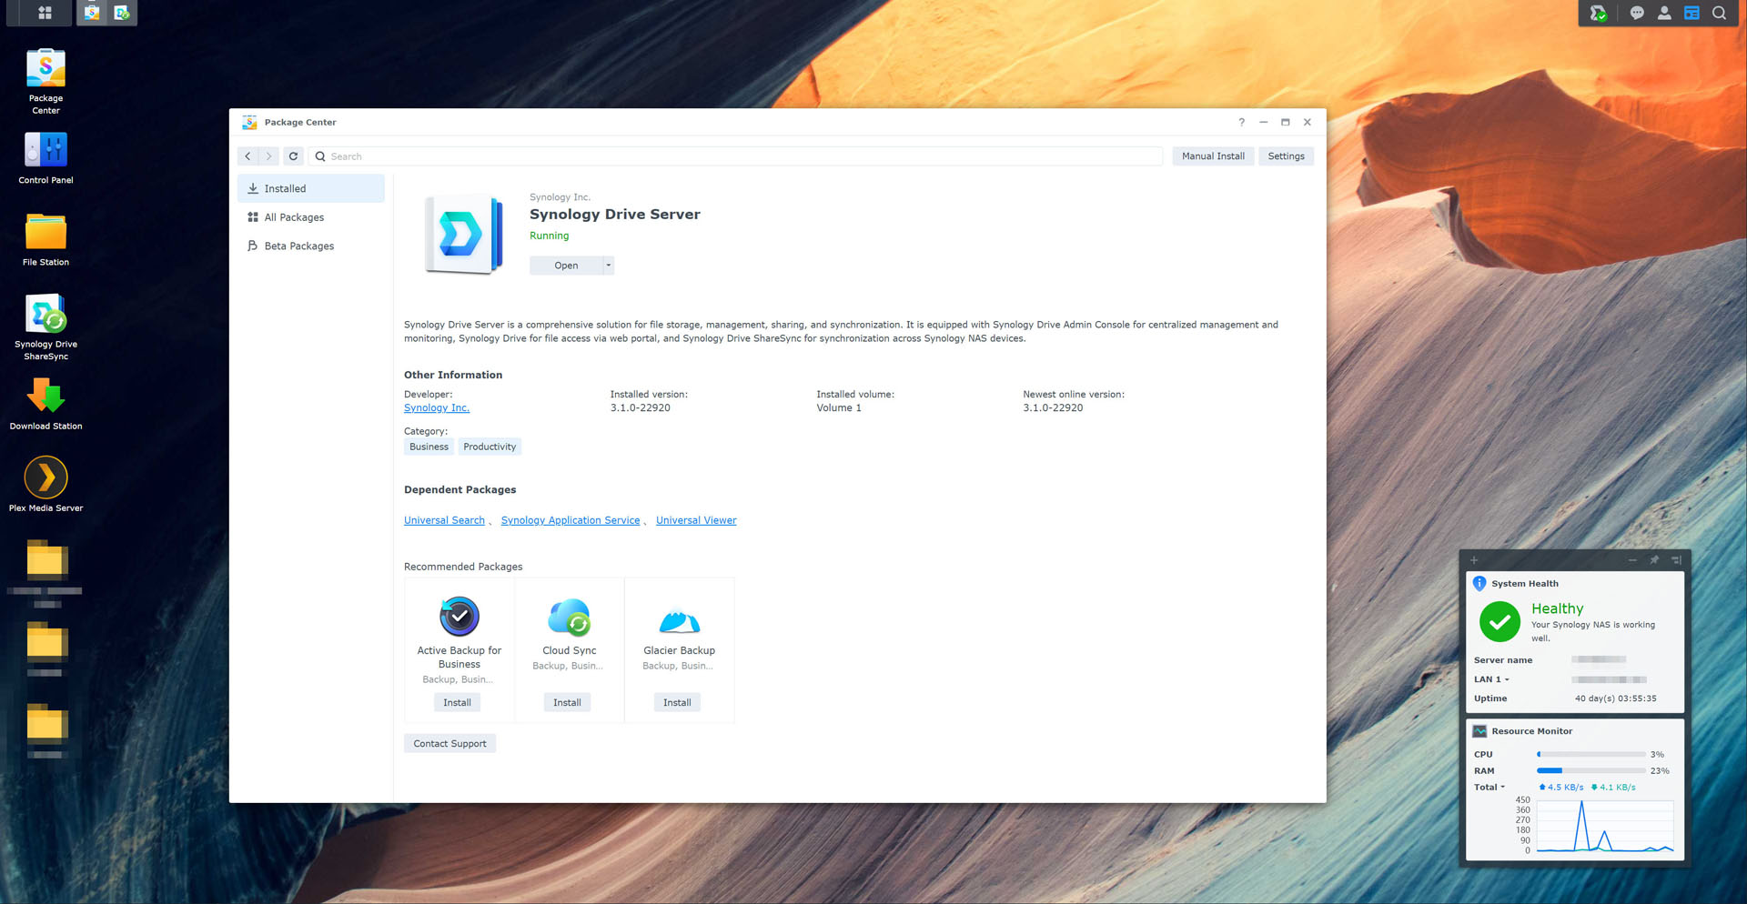
Task: Click Contact Support button
Action: coord(449,743)
